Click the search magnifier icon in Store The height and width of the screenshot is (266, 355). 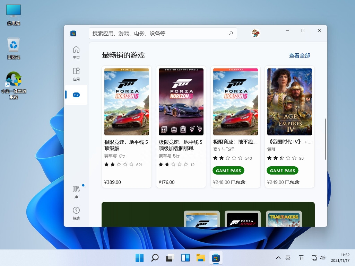(231, 34)
